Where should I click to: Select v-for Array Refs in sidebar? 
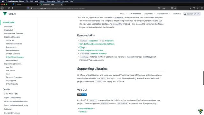click(11, 94)
